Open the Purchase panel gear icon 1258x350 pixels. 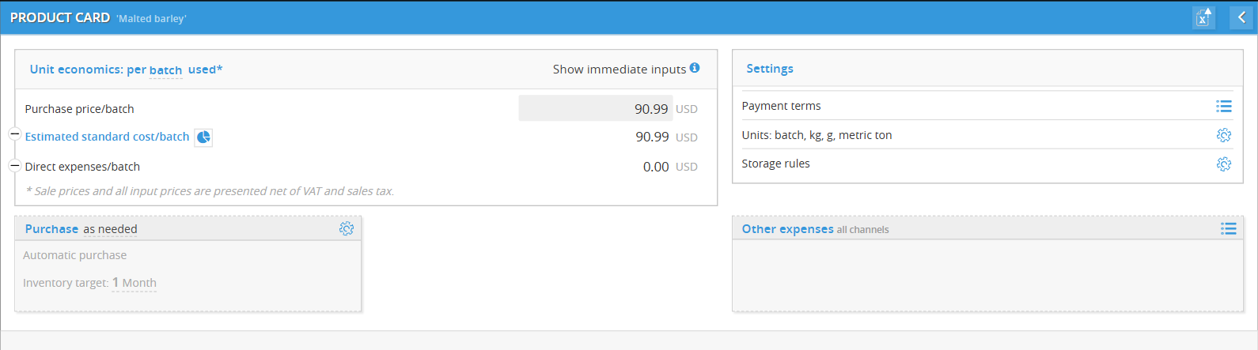tap(347, 228)
